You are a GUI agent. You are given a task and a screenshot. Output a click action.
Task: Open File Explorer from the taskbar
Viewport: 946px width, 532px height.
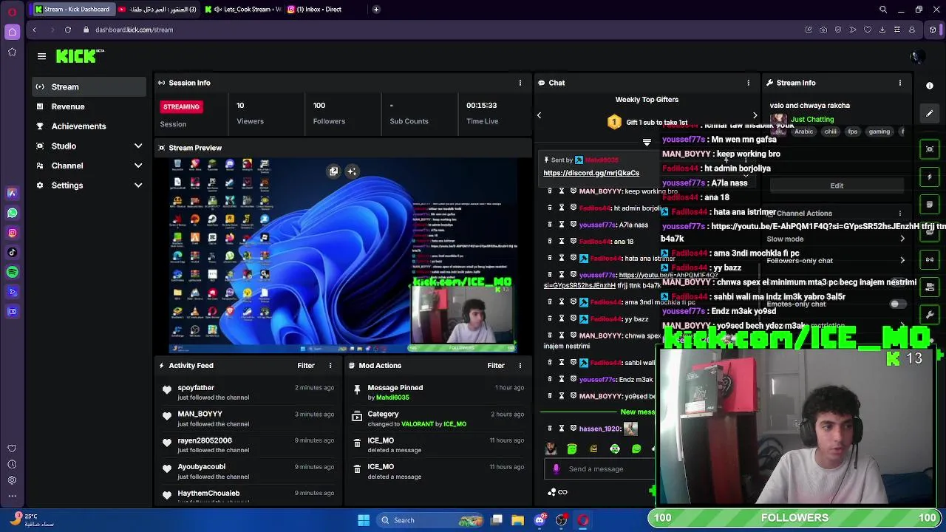pos(518,520)
